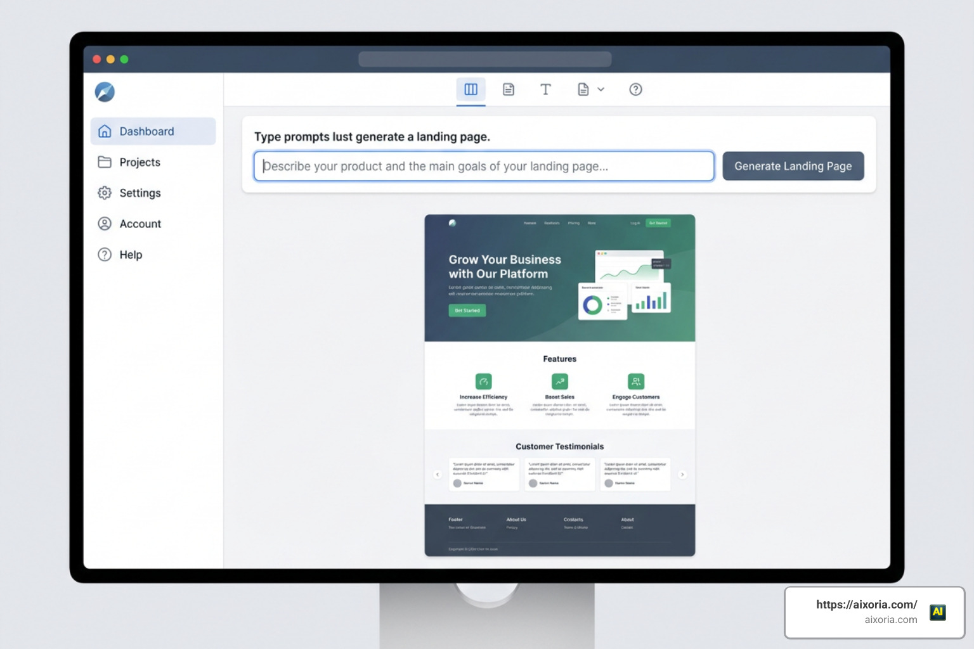
Task: Click the preview logo in navbar
Action: pos(452,223)
